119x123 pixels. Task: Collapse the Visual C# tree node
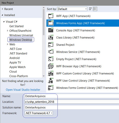4,22
